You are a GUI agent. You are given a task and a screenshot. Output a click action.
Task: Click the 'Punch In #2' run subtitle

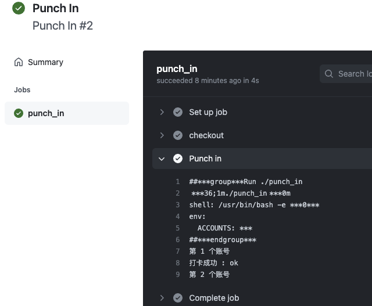coord(63,26)
